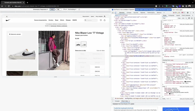Switch to the Computed styles tab

(171, 15)
